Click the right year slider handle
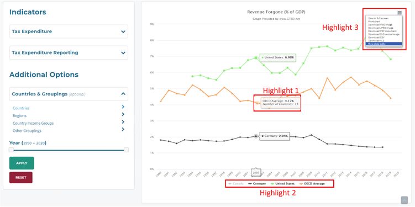The height and width of the screenshot is (207, 415). tap(126, 150)
